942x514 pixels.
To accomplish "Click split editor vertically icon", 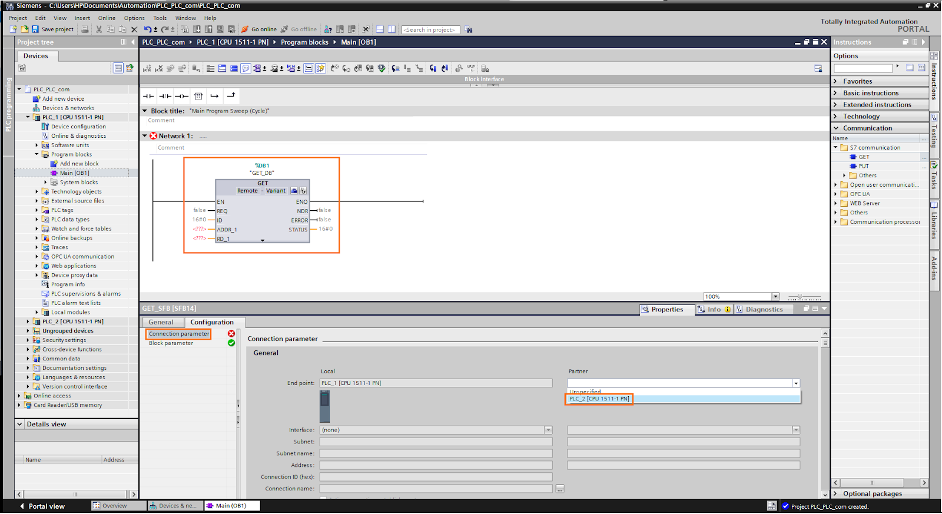I will click(x=392, y=29).
